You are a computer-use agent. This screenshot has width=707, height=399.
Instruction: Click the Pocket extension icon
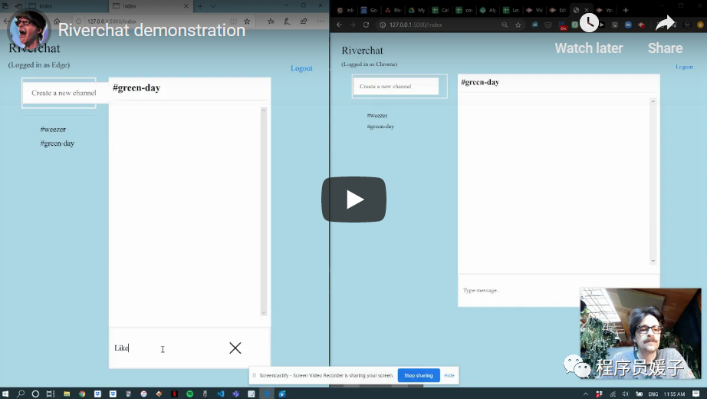[548, 25]
